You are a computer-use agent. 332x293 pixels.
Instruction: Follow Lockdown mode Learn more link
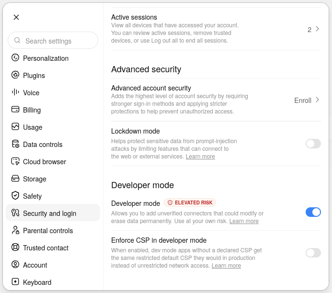tap(200, 157)
